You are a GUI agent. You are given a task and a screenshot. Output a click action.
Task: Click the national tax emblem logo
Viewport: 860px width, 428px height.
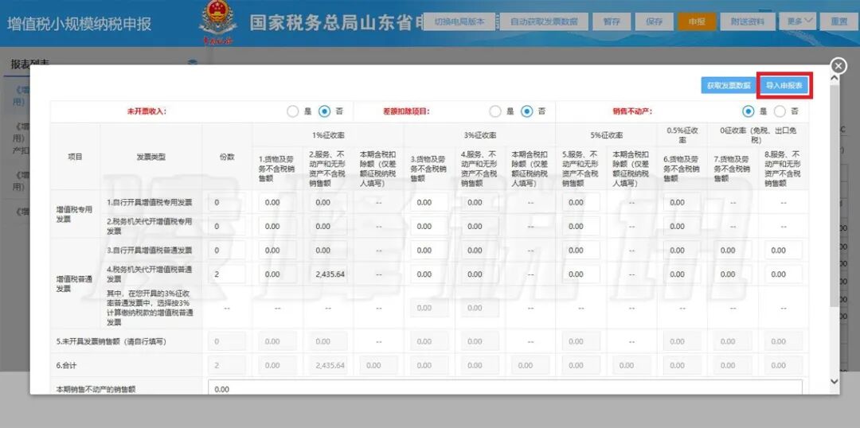[218, 21]
